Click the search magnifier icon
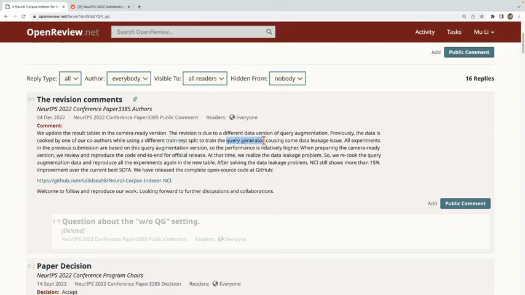This screenshot has width=525, height=295. (x=269, y=32)
